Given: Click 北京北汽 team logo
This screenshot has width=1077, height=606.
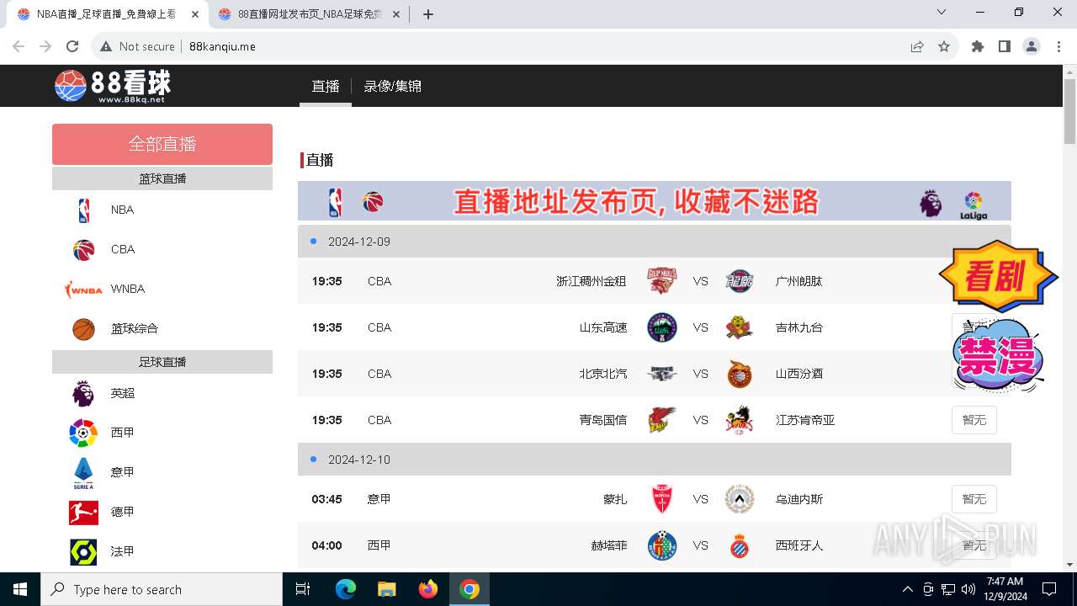Looking at the screenshot, I should coord(661,374).
